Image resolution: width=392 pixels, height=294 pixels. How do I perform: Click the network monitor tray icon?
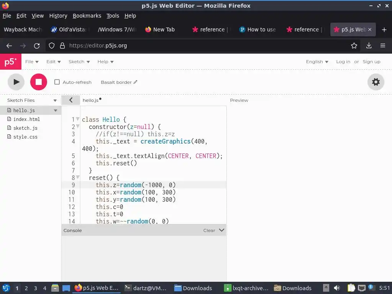[362, 288]
